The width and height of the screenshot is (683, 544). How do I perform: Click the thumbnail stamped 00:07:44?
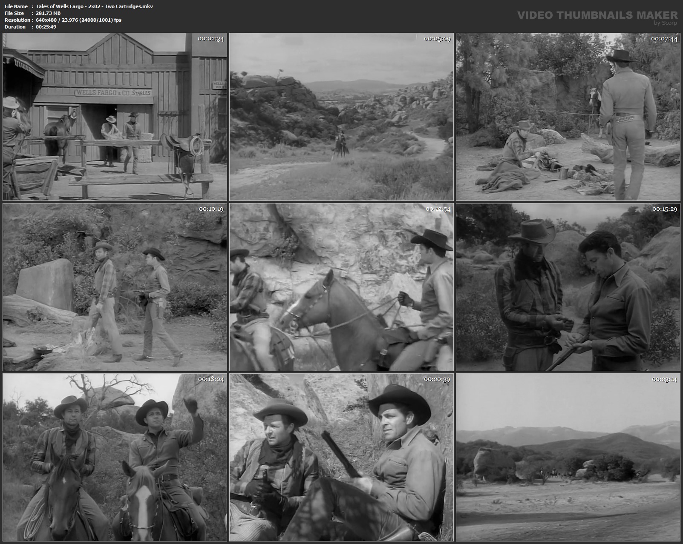568,117
